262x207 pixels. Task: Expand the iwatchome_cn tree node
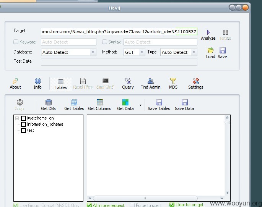pyautogui.click(x=17, y=118)
